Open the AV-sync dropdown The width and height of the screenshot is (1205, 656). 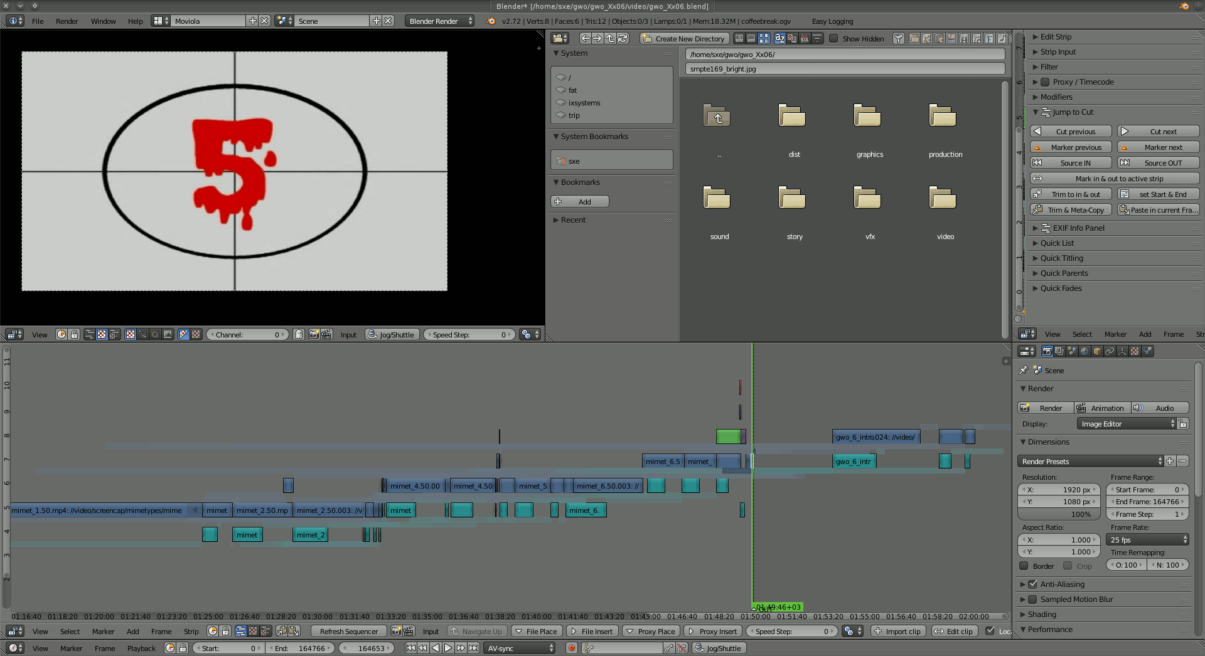[x=521, y=648]
